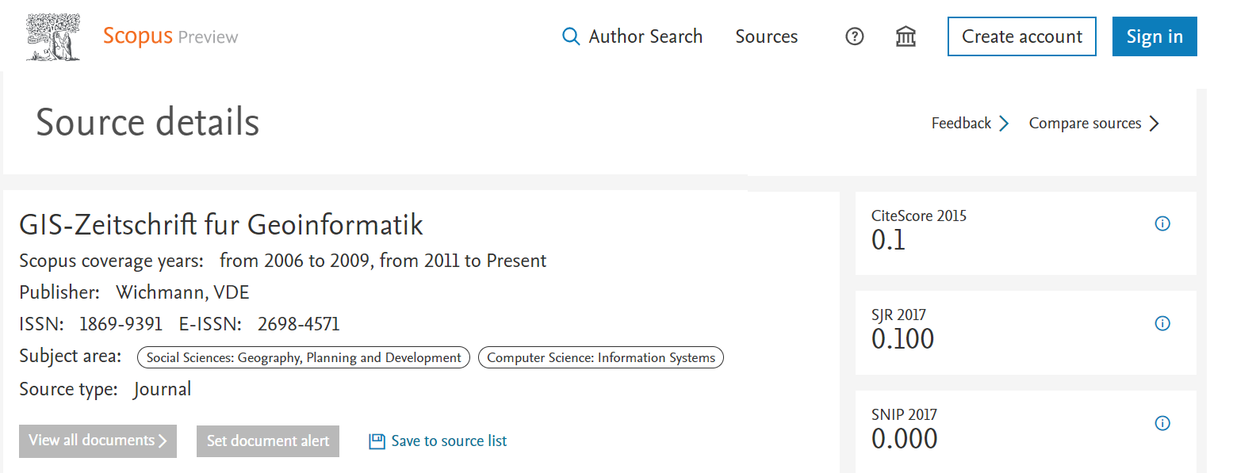Expand the Compare sources chevron arrow
The height and width of the screenshot is (473, 1233).
click(1155, 123)
